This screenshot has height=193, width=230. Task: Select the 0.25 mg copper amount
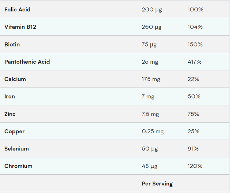(x=152, y=132)
